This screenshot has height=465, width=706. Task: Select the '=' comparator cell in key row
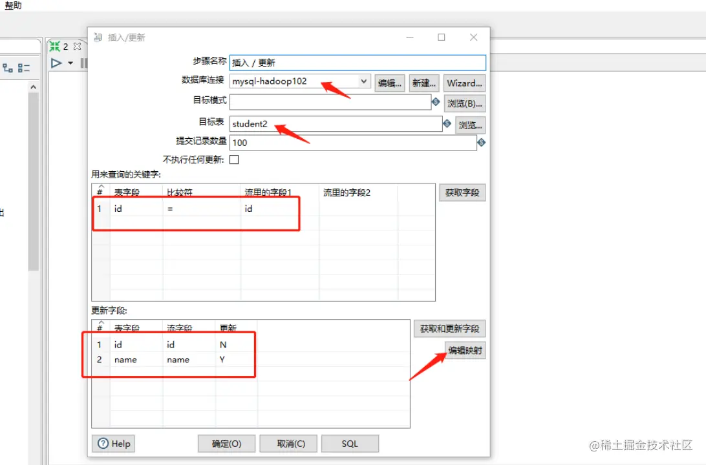point(202,209)
